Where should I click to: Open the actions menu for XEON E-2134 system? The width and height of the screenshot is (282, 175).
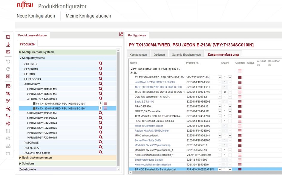[x=105, y=103]
